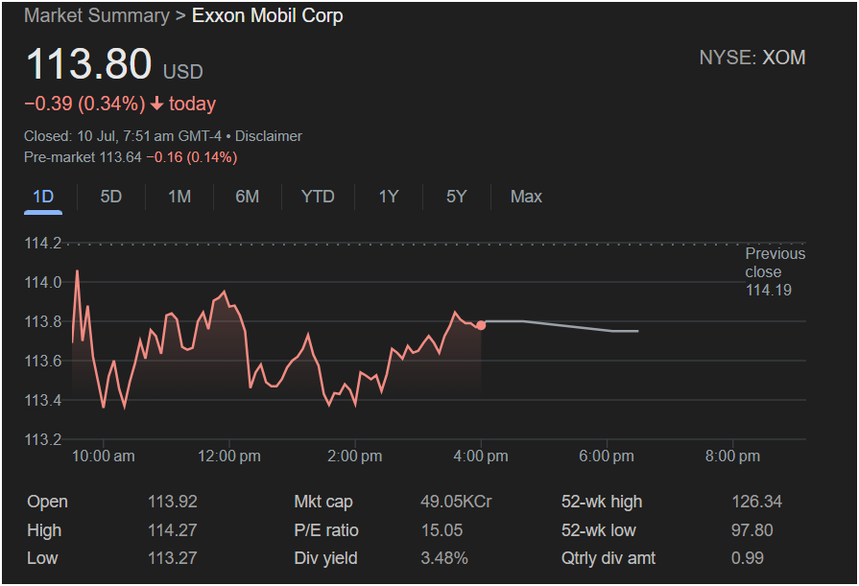Click the Div yield value 3.48%
Screen dimensions: 859x586
(444, 558)
